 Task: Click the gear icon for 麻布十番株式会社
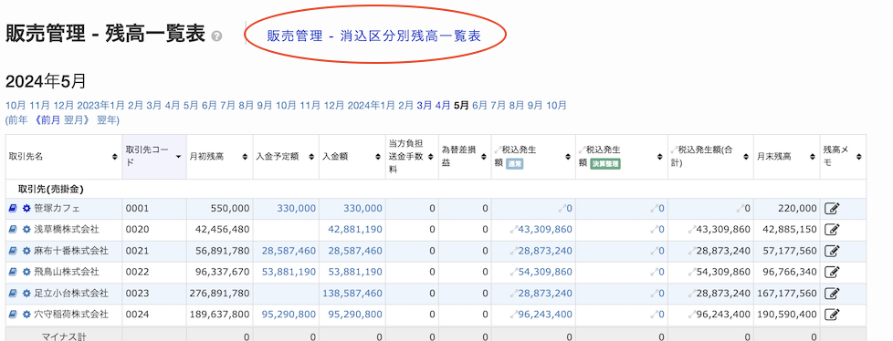click(26, 251)
